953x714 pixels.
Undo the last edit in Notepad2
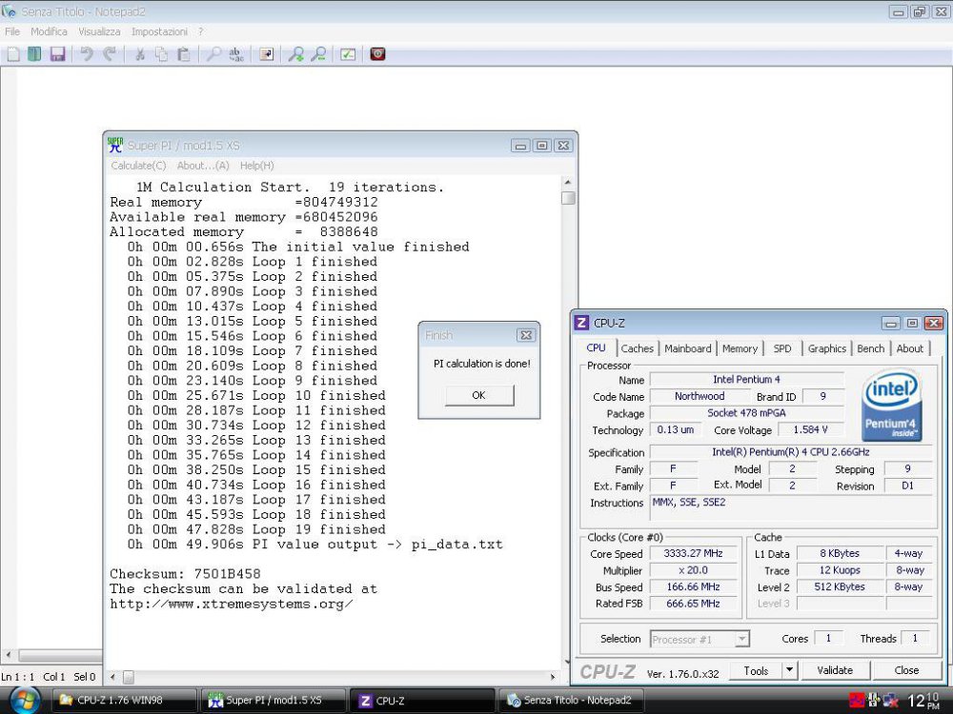pos(86,54)
